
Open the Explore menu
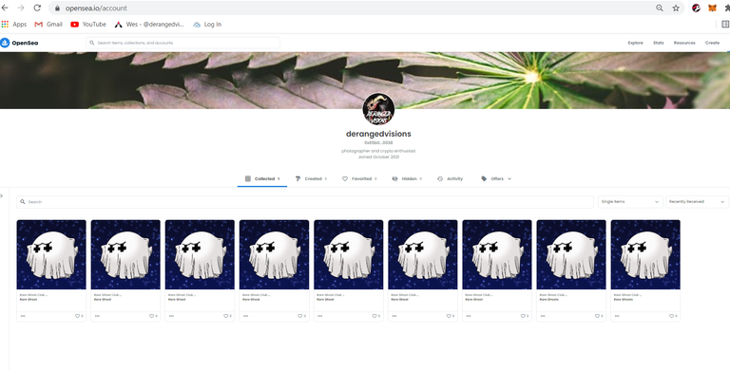[636, 43]
